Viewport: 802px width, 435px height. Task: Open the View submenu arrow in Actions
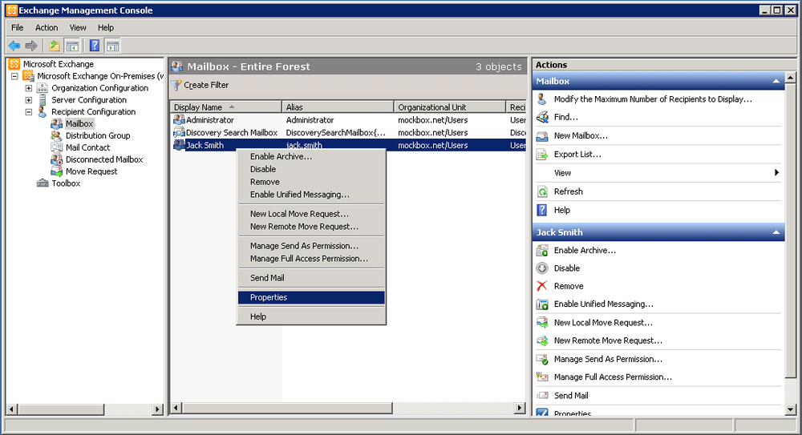[776, 173]
